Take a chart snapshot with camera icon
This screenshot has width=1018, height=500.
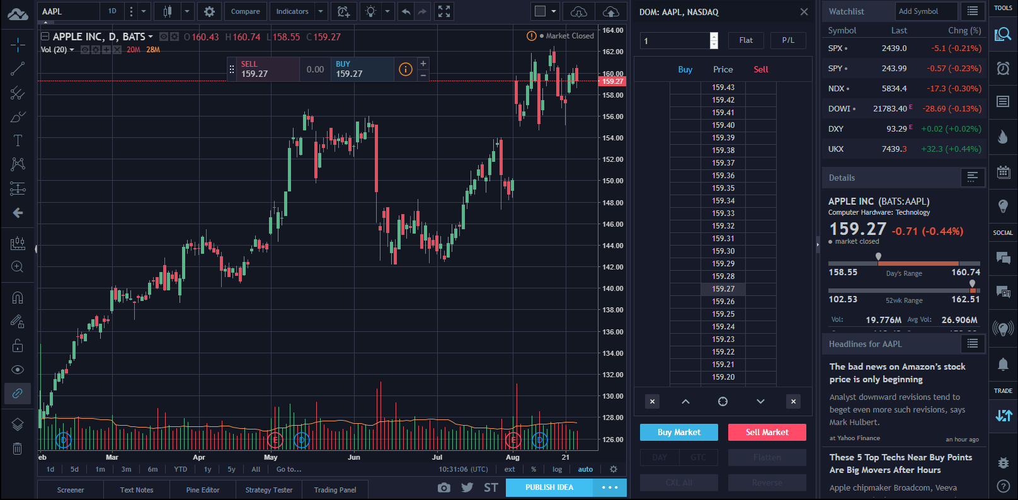[444, 487]
